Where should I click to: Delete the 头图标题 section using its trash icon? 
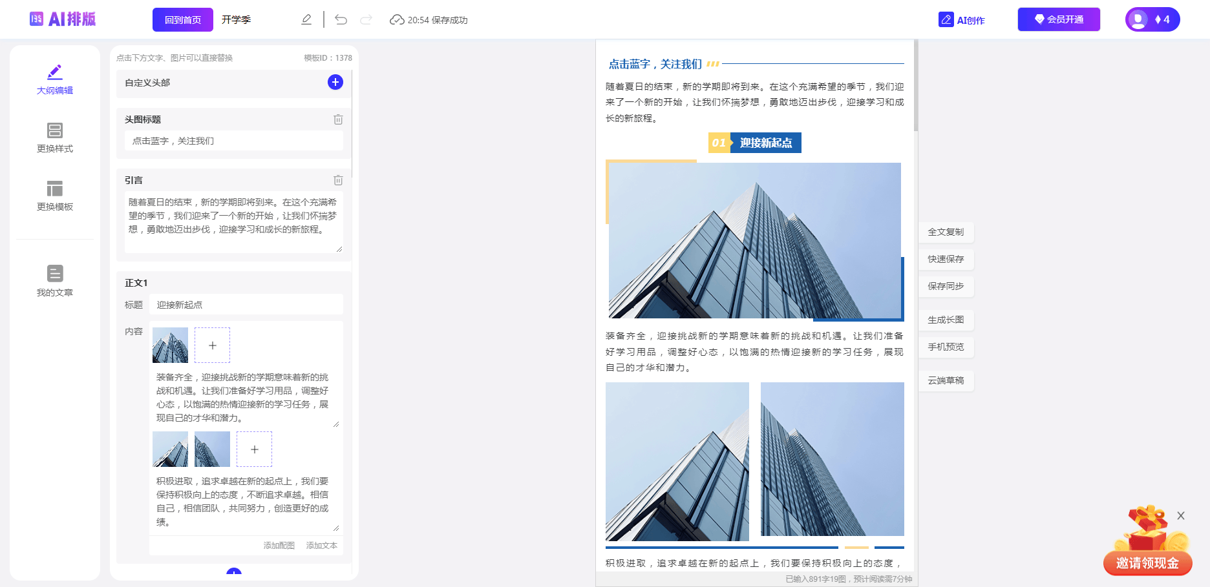(338, 119)
